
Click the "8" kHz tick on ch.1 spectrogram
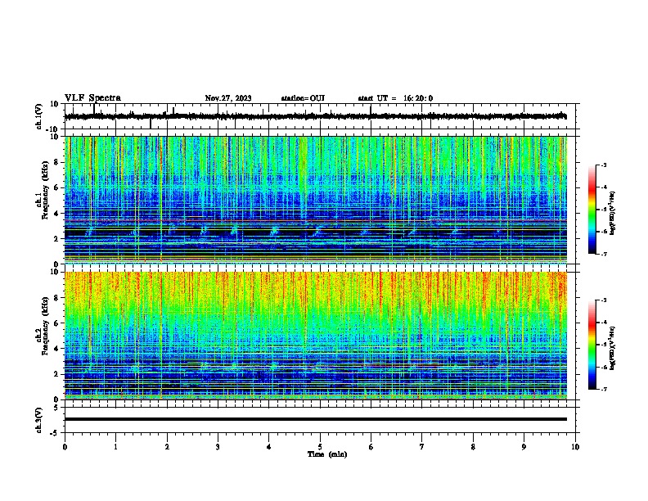(x=57, y=162)
